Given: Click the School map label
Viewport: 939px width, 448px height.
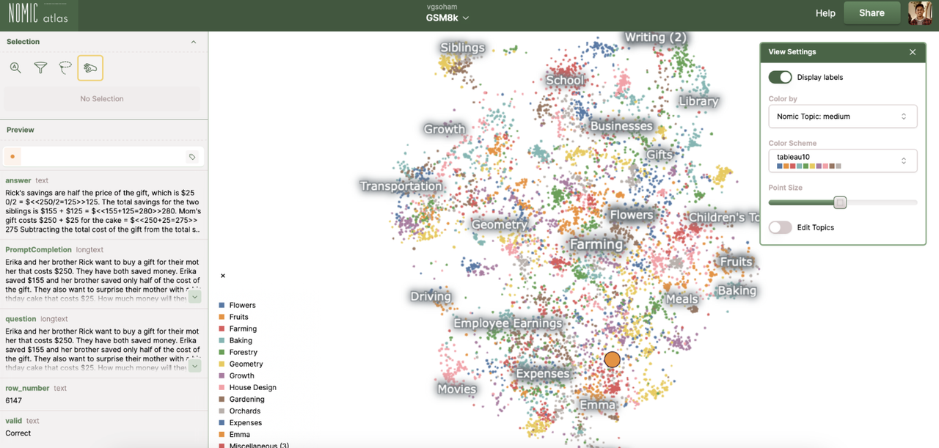Looking at the screenshot, I should click(565, 81).
